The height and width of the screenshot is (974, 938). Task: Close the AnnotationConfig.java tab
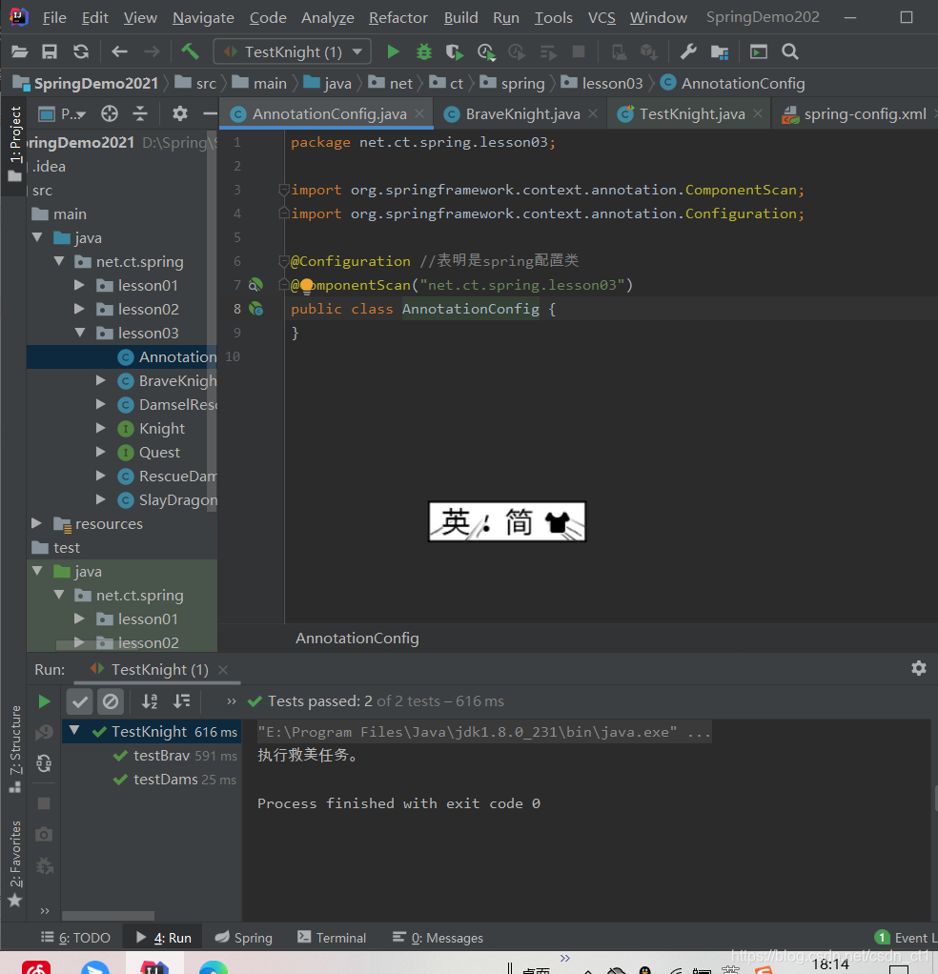(x=419, y=113)
